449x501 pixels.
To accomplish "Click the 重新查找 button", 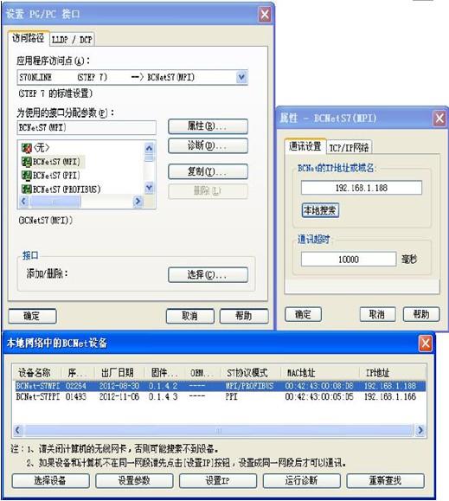I will point(386,480).
